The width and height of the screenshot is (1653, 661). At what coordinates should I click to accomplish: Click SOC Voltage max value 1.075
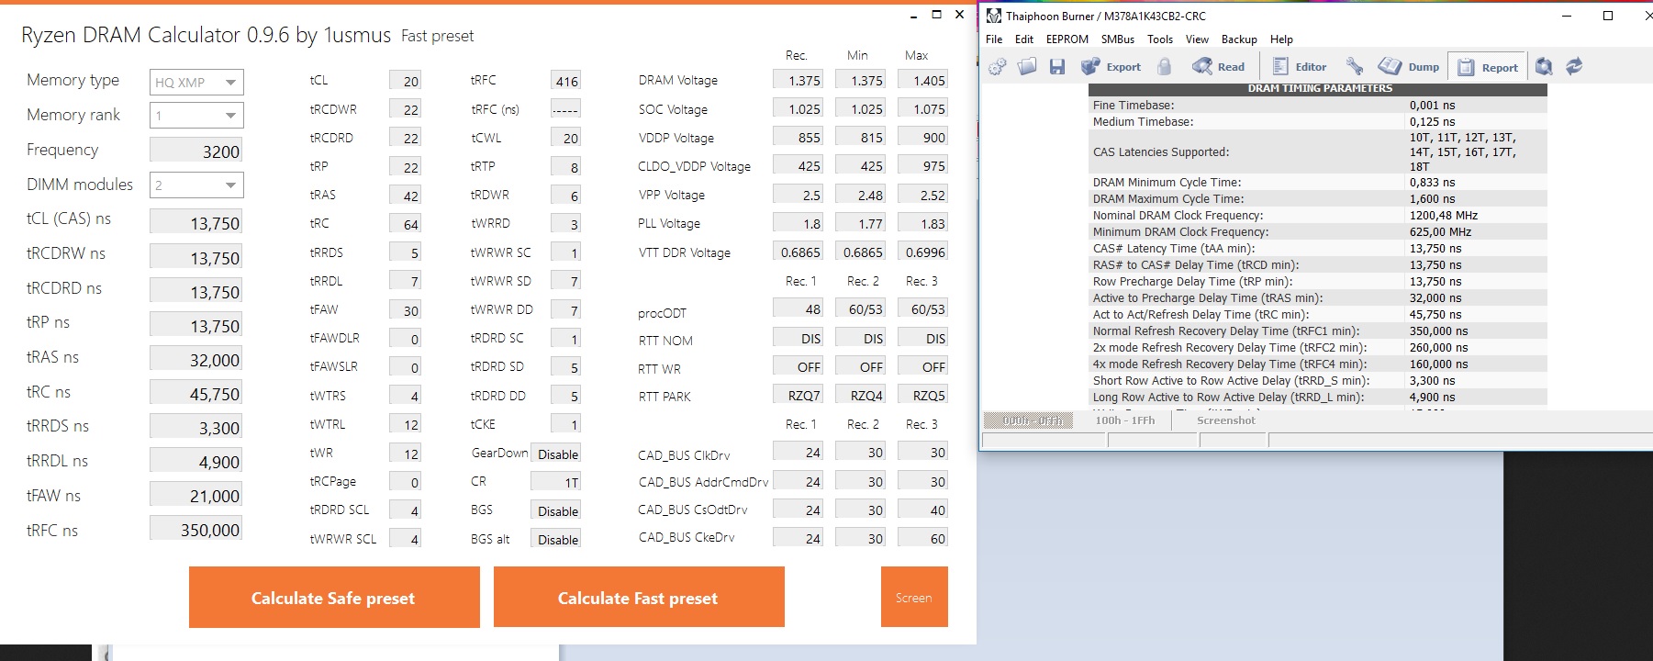point(923,108)
